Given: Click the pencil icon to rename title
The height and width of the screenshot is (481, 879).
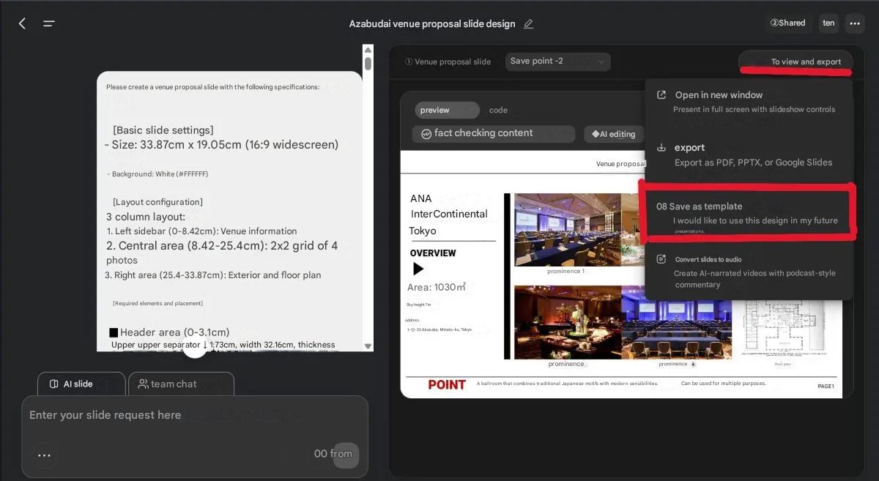Looking at the screenshot, I should click(529, 23).
